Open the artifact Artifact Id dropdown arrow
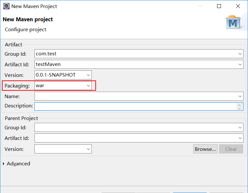Image resolution: width=248 pixels, height=193 pixels. tap(240, 64)
